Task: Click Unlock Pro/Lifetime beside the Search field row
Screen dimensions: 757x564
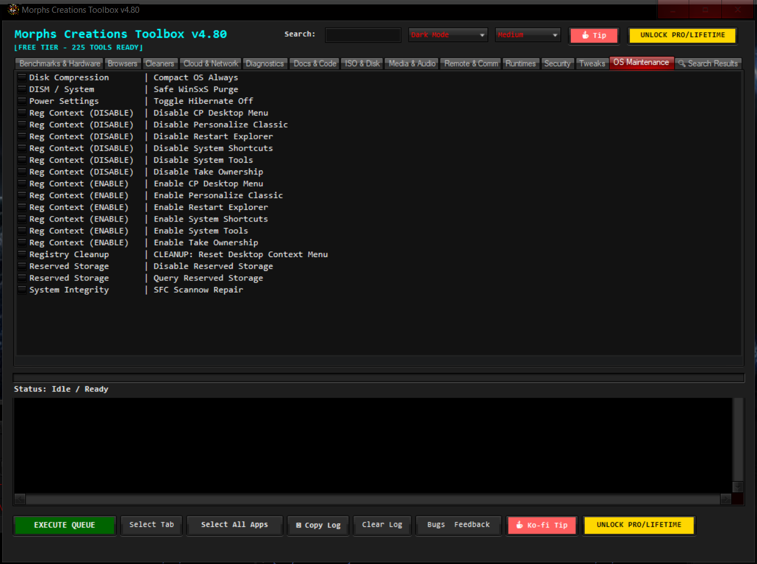Action: point(683,35)
